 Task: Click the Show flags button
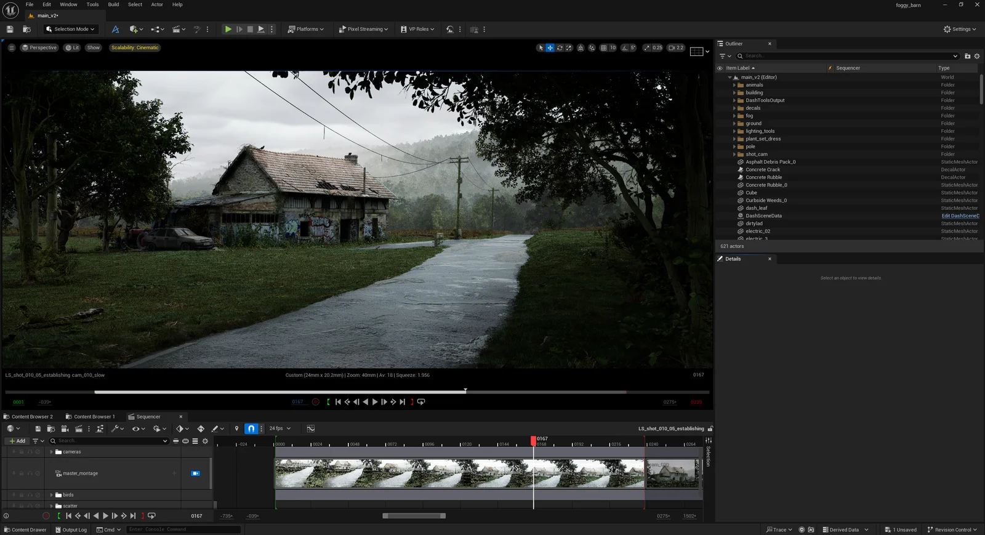click(93, 47)
